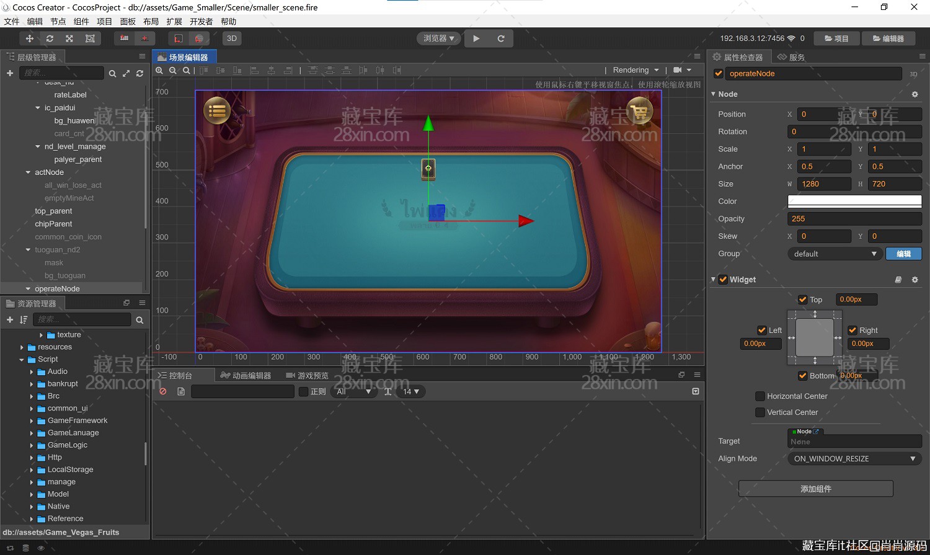The width and height of the screenshot is (930, 555).
Task: Click the 添加组件 add component button
Action: click(x=815, y=489)
